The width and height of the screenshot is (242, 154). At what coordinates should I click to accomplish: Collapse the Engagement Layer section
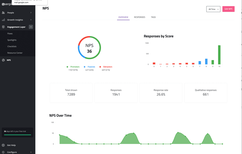click(x=31, y=27)
